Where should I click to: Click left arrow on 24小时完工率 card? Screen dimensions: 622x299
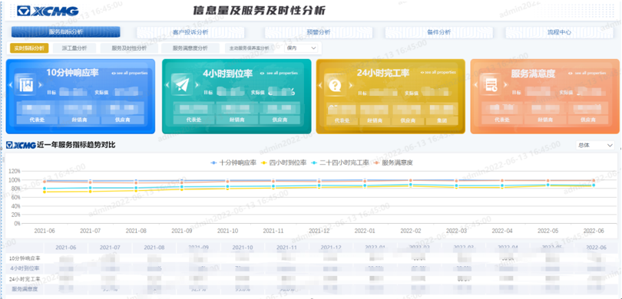point(320,85)
